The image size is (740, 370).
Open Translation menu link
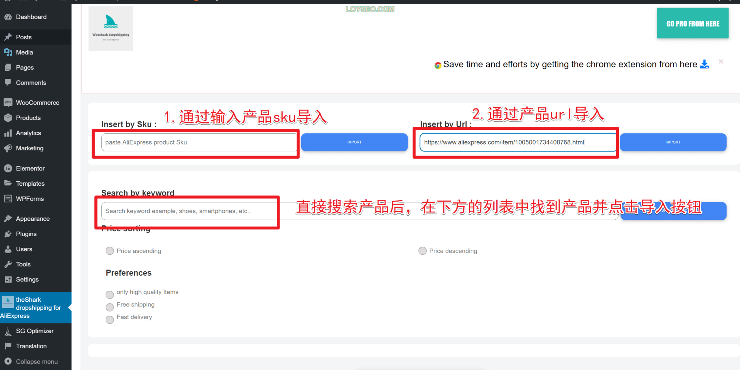coord(36,346)
